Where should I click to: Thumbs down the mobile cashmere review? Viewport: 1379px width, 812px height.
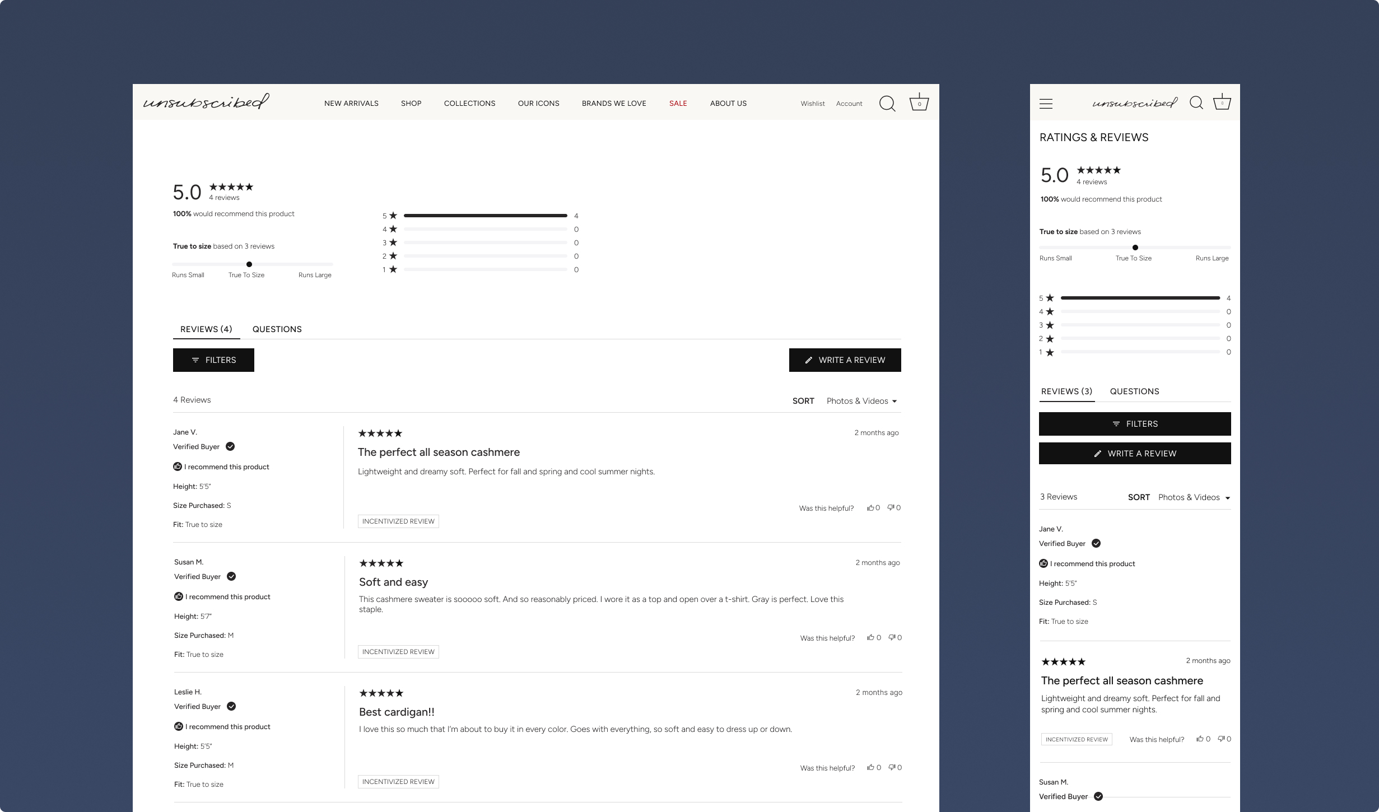1222,739
